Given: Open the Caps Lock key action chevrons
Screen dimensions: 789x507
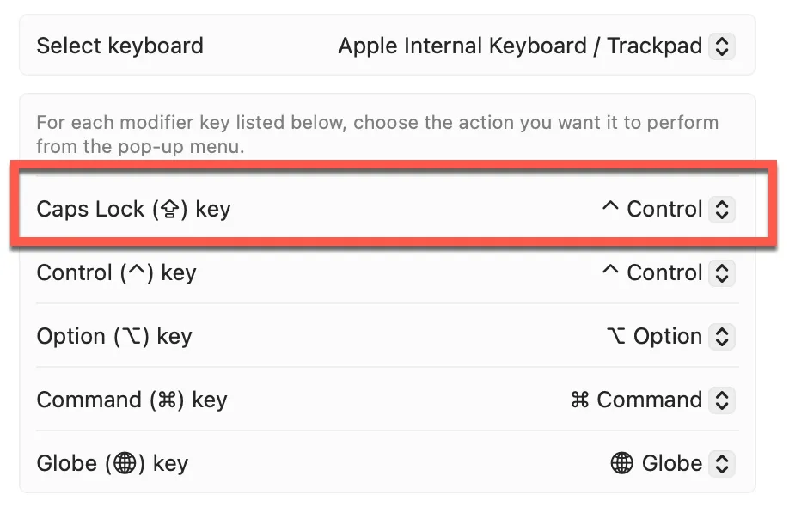Looking at the screenshot, I should (x=722, y=210).
